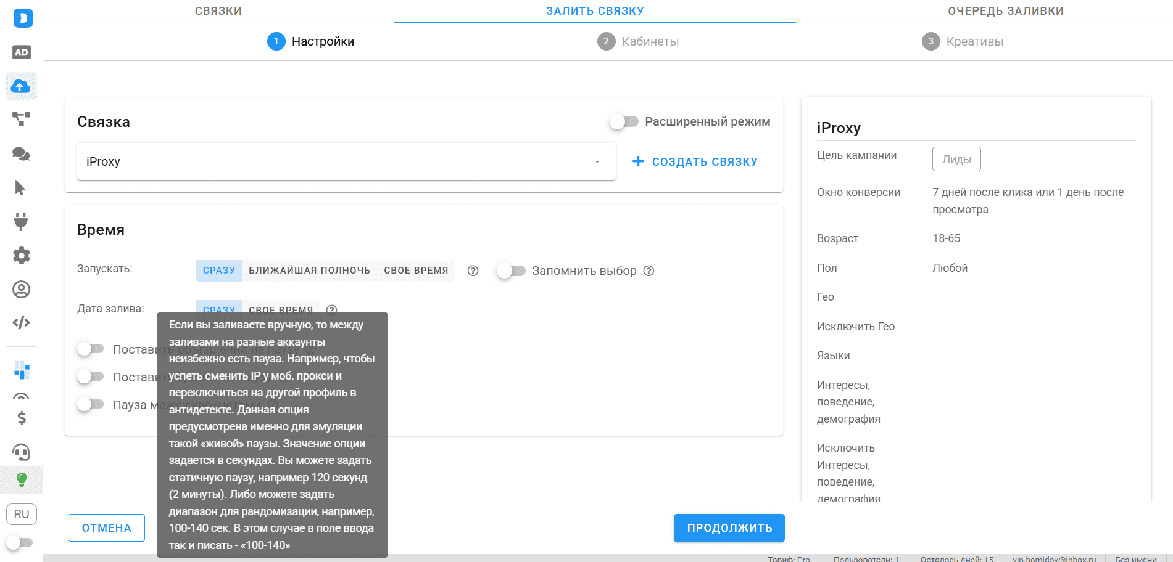Image resolution: width=1173 pixels, height=562 pixels.
Task: Toggle the Пауза между кабинетами switch
Action: coord(90,405)
